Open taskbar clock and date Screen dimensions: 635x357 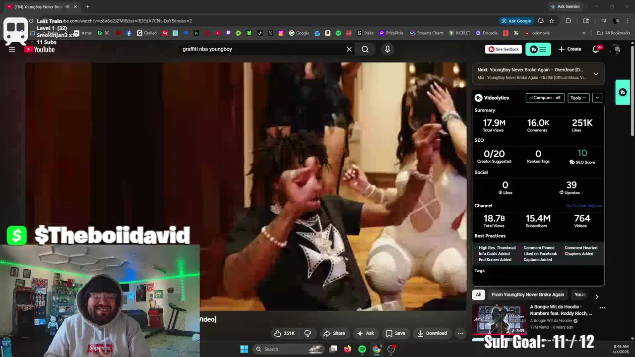point(621,349)
